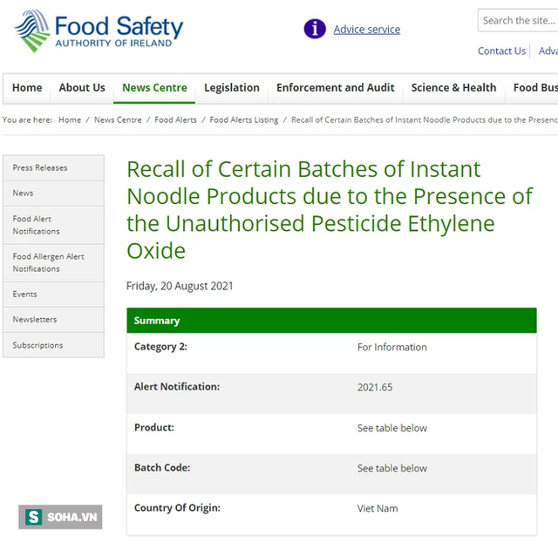
Task: Open the Home menu tab
Action: (27, 88)
